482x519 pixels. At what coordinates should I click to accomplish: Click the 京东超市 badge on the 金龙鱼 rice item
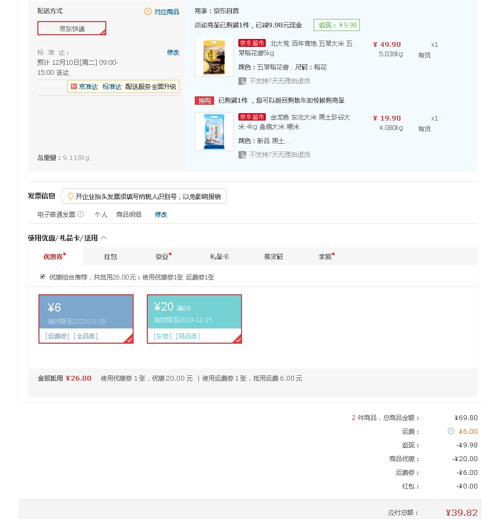pos(252,117)
